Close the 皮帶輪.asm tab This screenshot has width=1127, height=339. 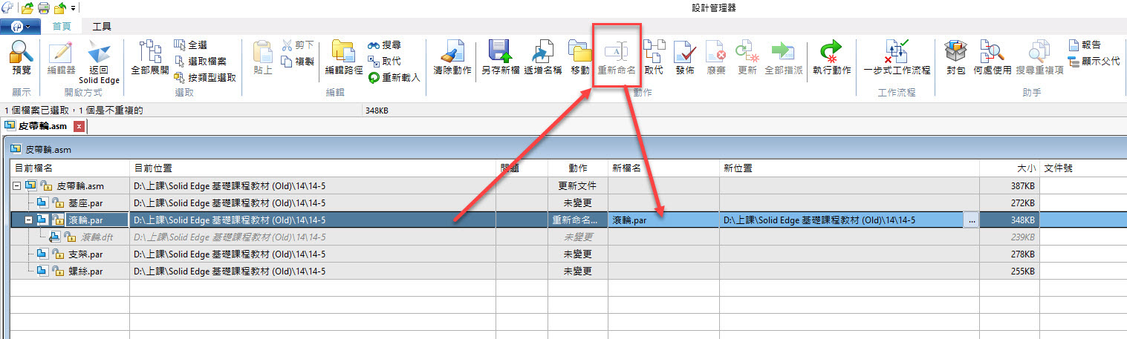click(x=79, y=127)
